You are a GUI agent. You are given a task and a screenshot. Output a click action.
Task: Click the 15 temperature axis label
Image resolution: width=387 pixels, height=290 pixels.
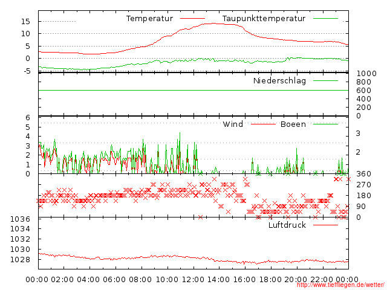point(26,21)
